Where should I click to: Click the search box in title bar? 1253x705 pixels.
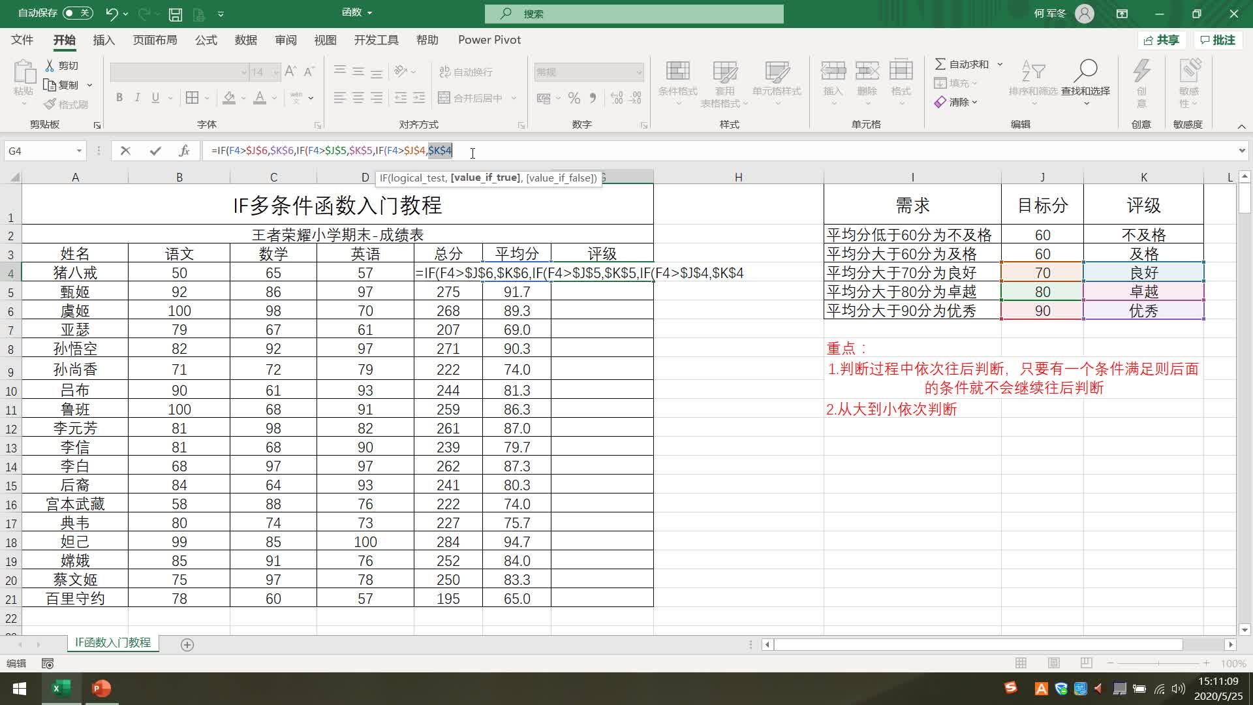click(x=634, y=14)
